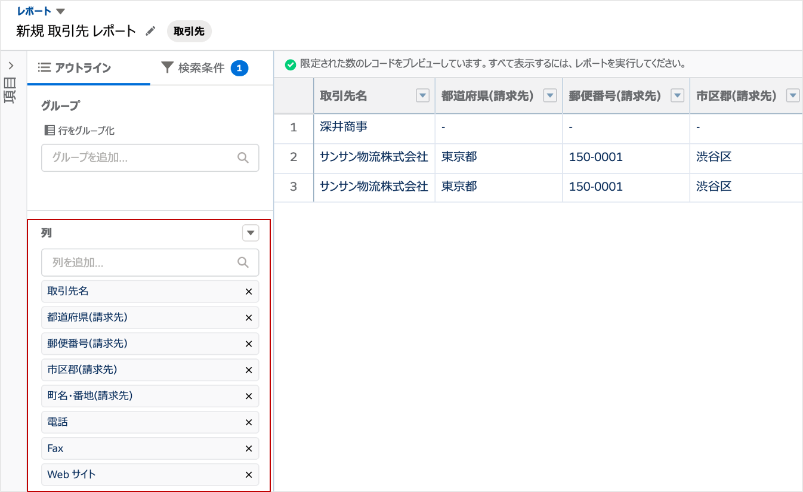Remove the 電話 column from report

pos(249,423)
